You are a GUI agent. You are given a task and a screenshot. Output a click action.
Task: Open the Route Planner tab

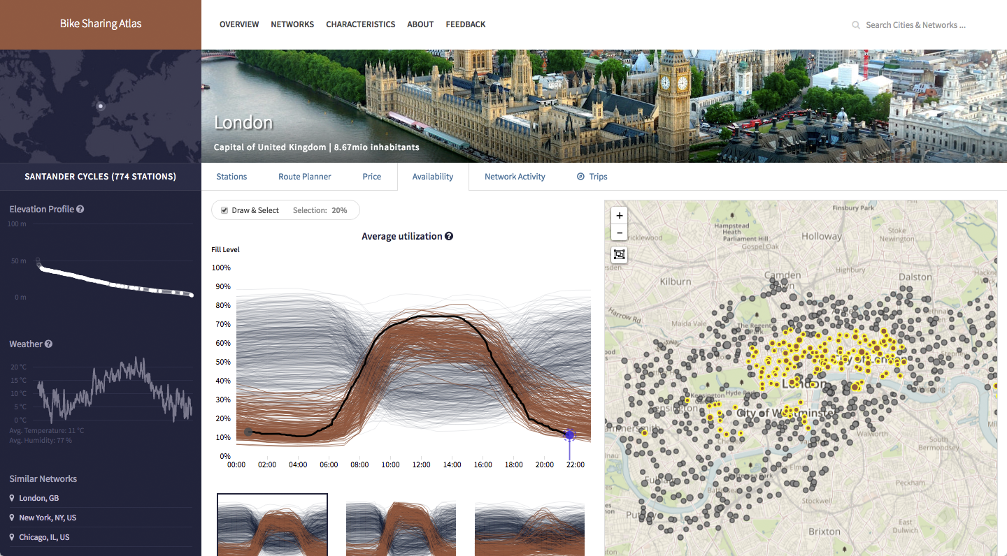[x=305, y=177]
